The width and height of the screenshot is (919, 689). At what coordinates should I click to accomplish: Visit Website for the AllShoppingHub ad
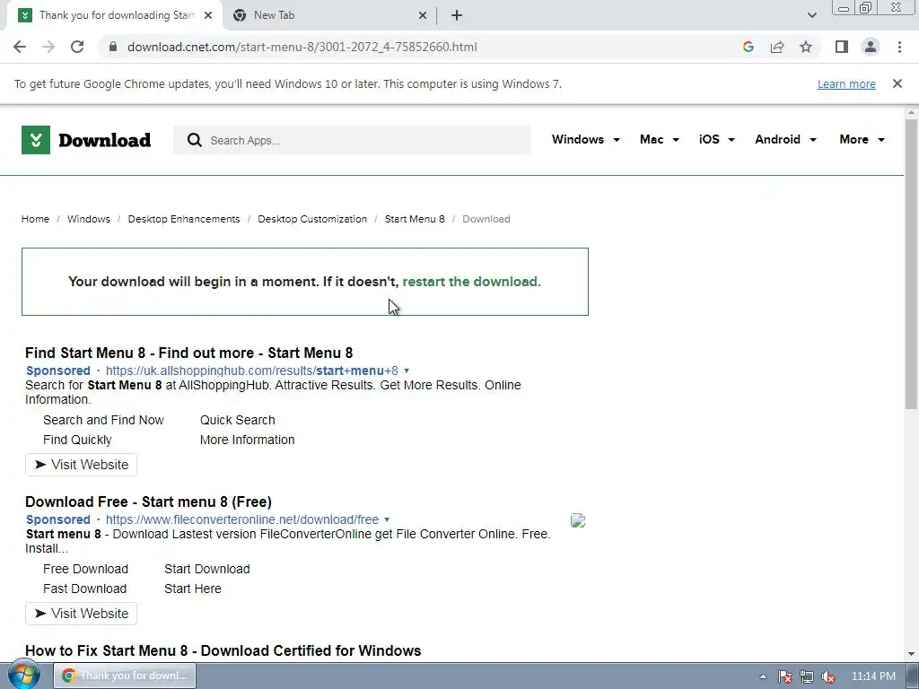[x=81, y=465]
